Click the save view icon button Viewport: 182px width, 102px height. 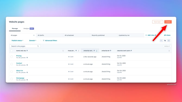pyautogui.click(x=169, y=40)
